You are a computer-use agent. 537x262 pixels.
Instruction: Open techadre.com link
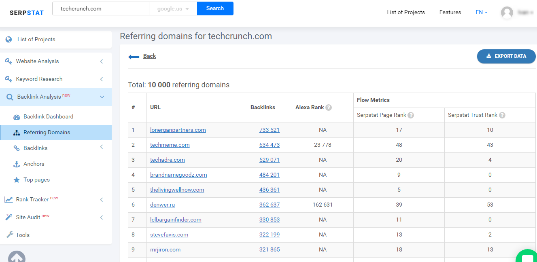(x=168, y=160)
